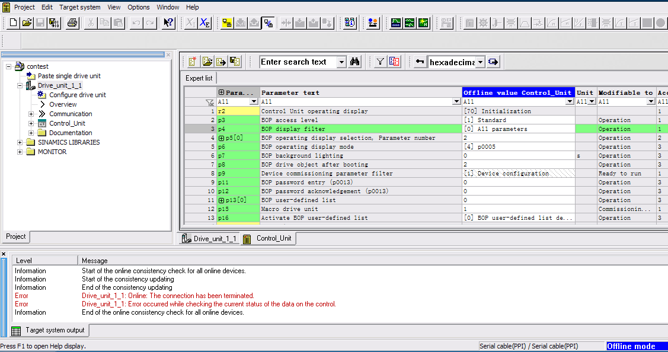Open the Edit menu
This screenshot has height=352, width=668.
click(x=47, y=7)
